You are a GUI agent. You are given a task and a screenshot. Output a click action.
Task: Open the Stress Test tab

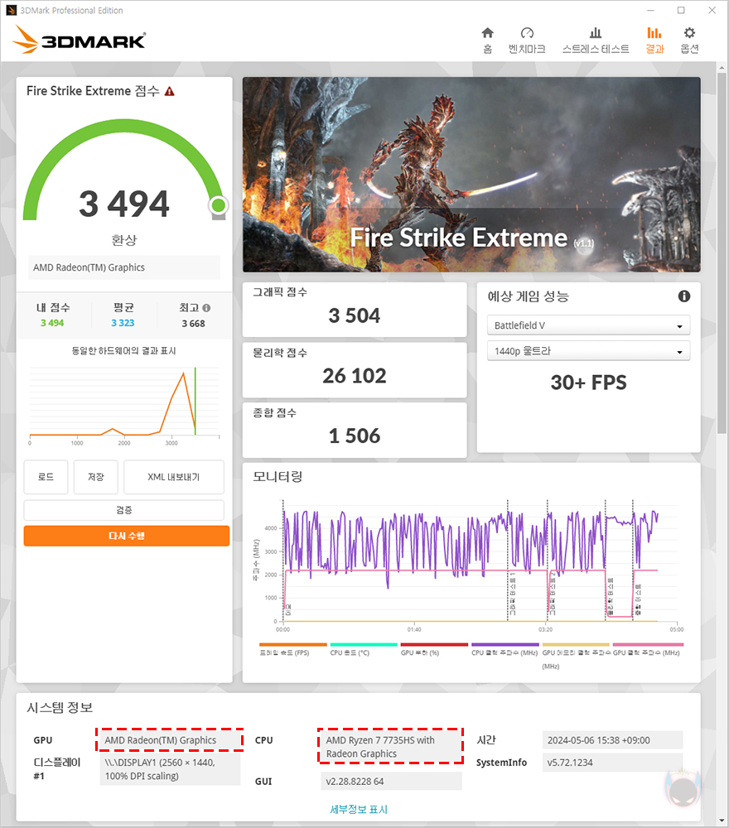pyautogui.click(x=596, y=40)
